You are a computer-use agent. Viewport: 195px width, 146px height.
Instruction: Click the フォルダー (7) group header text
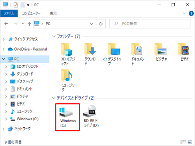68,36
